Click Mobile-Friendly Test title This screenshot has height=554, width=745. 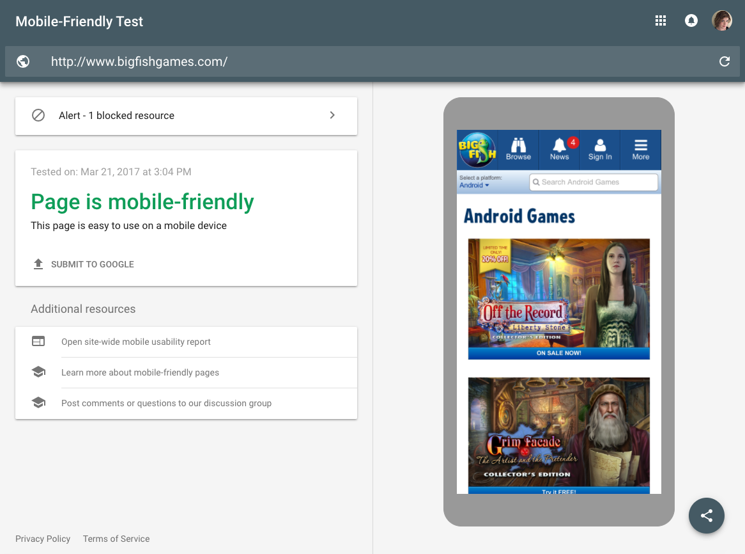click(79, 21)
